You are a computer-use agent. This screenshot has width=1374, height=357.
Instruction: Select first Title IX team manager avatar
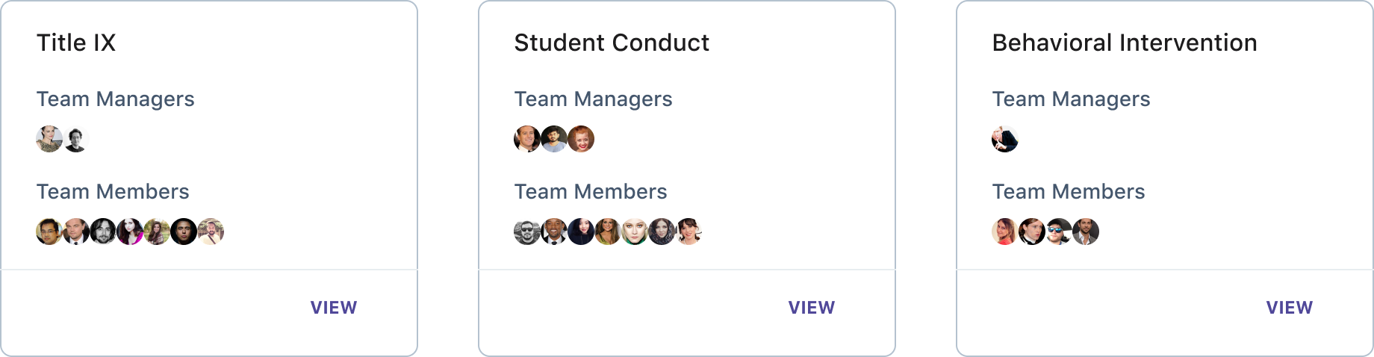49,139
